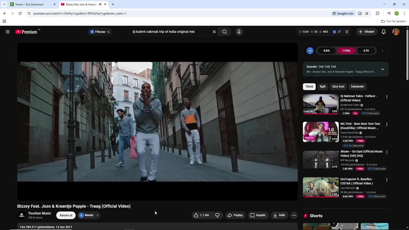409x230 pixels.
Task: Open Chrome media control icon
Action: pos(389,13)
